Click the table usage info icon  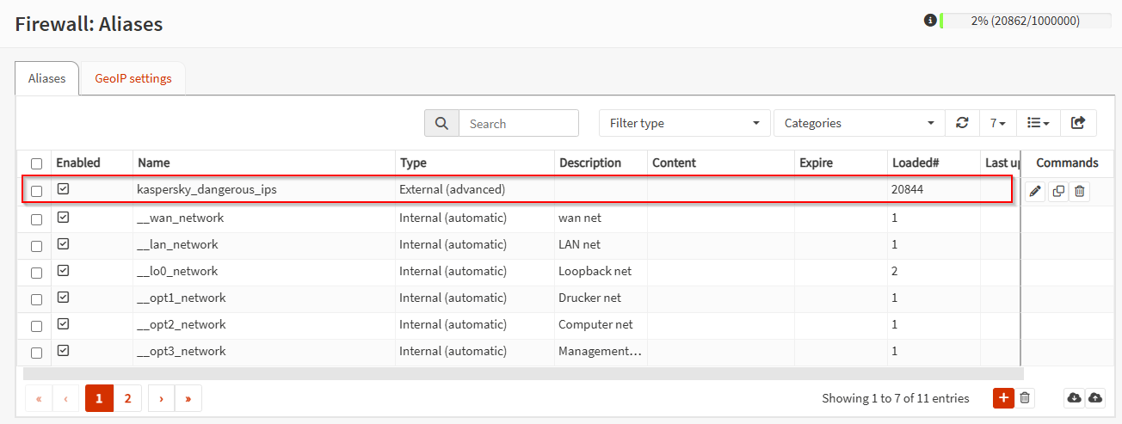[929, 21]
